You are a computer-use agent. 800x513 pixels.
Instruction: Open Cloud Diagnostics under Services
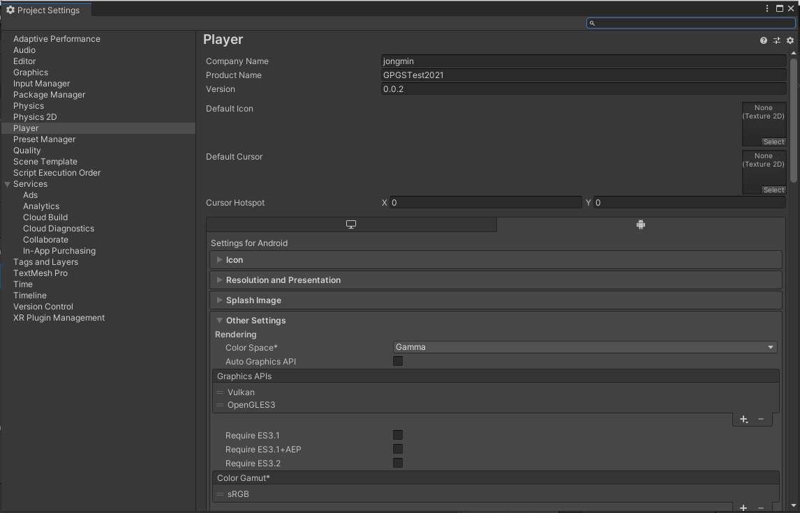coord(59,229)
